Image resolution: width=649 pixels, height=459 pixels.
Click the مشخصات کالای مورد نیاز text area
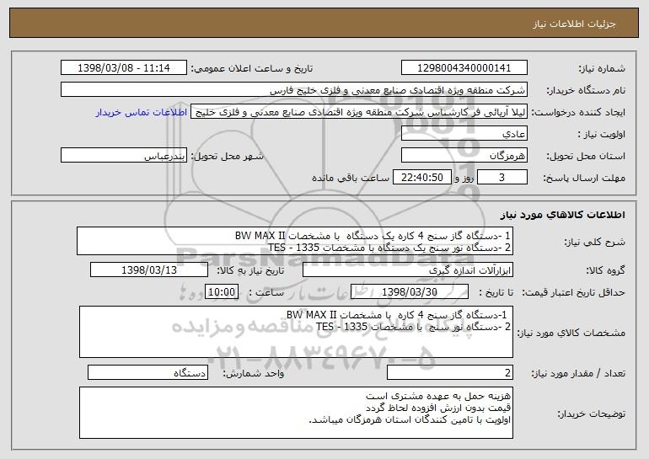click(x=296, y=332)
